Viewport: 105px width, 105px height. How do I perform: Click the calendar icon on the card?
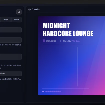44,41
